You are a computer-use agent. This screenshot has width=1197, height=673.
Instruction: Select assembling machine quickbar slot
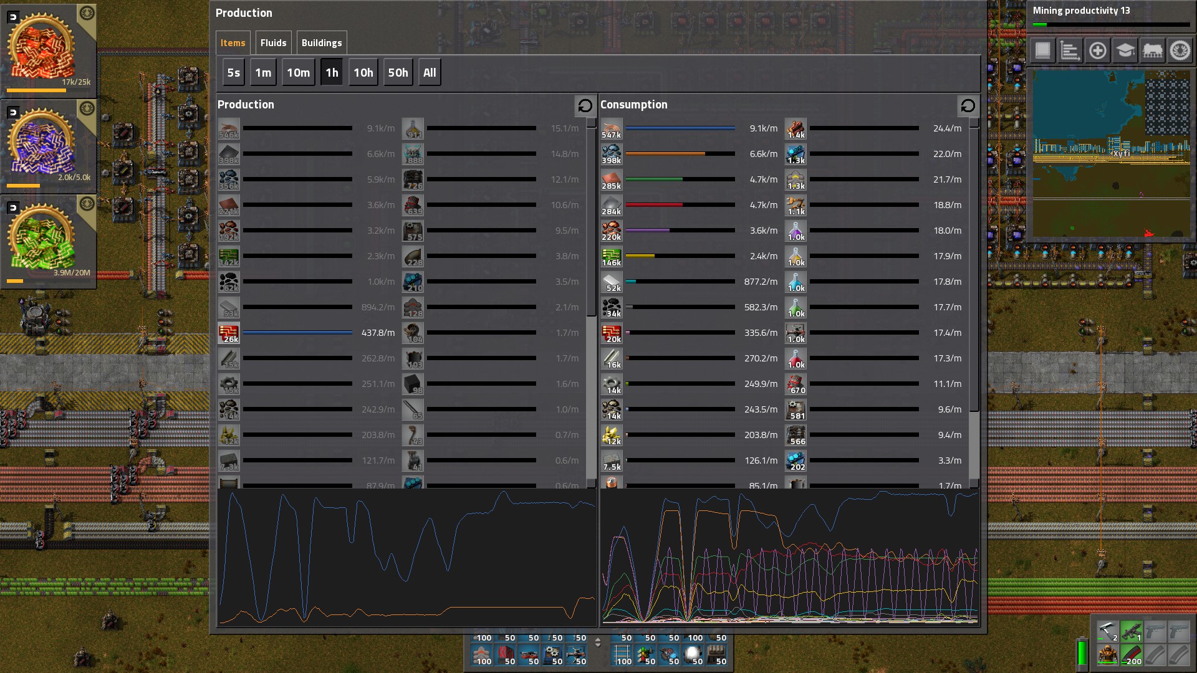pos(554,655)
